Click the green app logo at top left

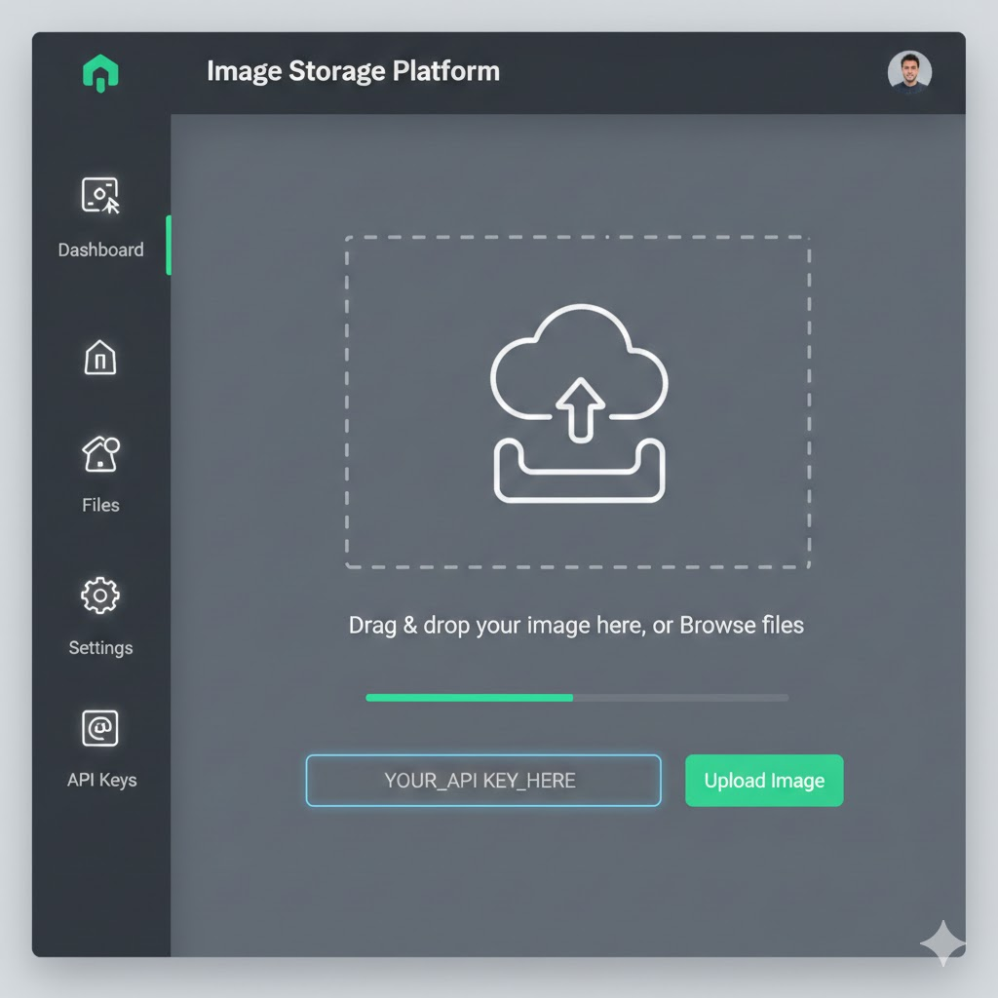click(100, 72)
